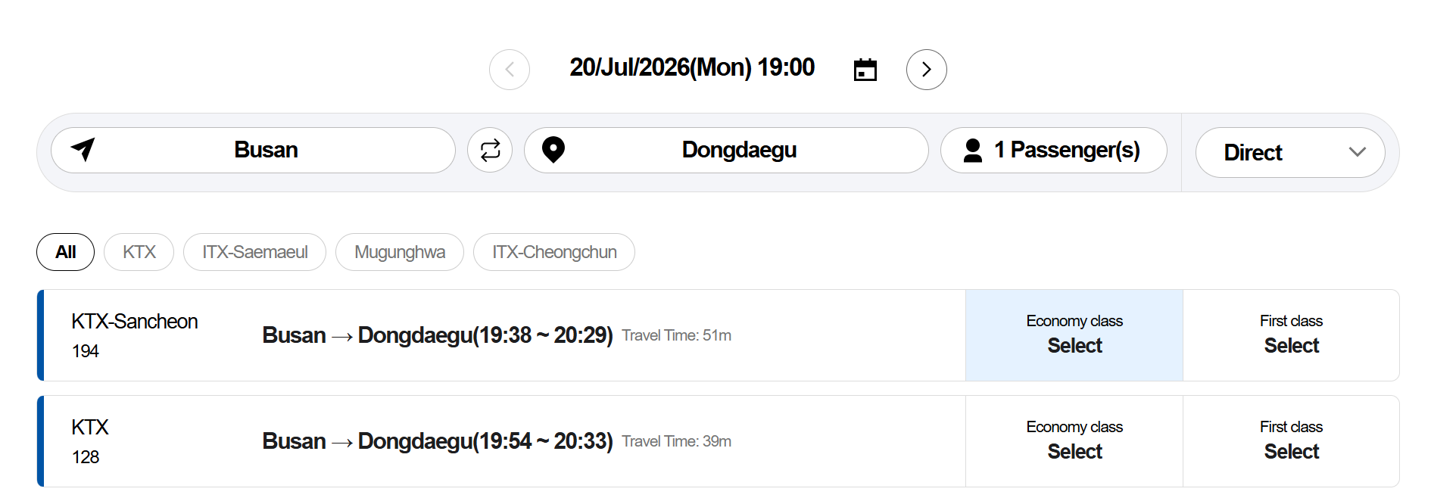Select the All train filter
Screen dimensions: 1431x498
click(x=66, y=252)
